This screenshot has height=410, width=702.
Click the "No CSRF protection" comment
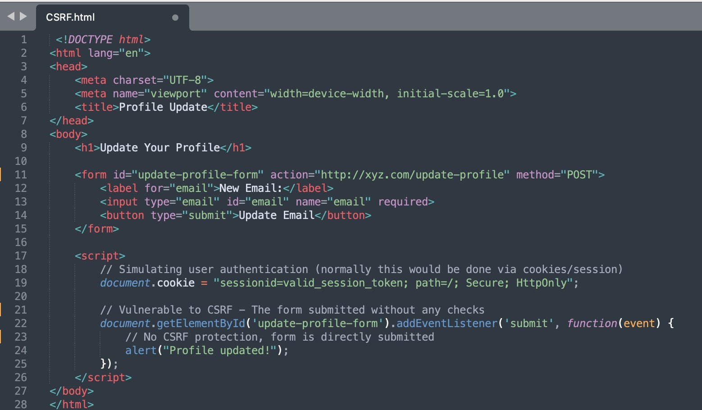tap(279, 337)
